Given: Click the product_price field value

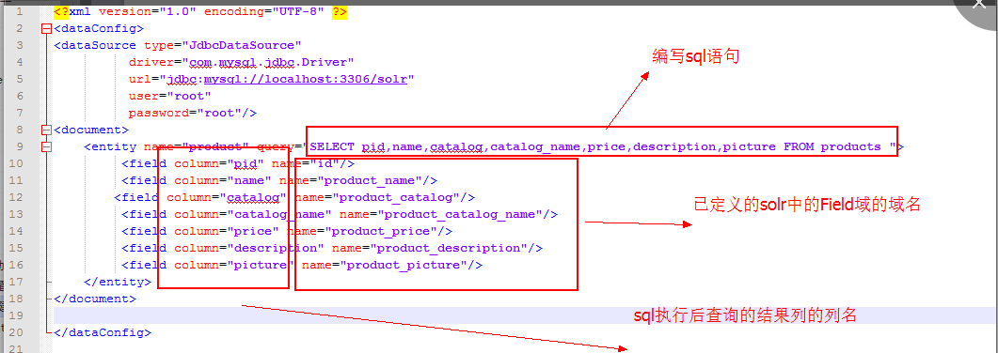Looking at the screenshot, I should [x=381, y=231].
